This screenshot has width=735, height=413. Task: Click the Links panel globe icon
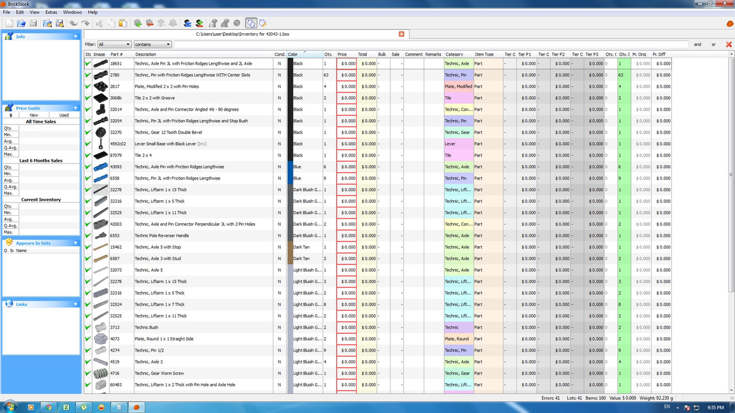click(9, 304)
